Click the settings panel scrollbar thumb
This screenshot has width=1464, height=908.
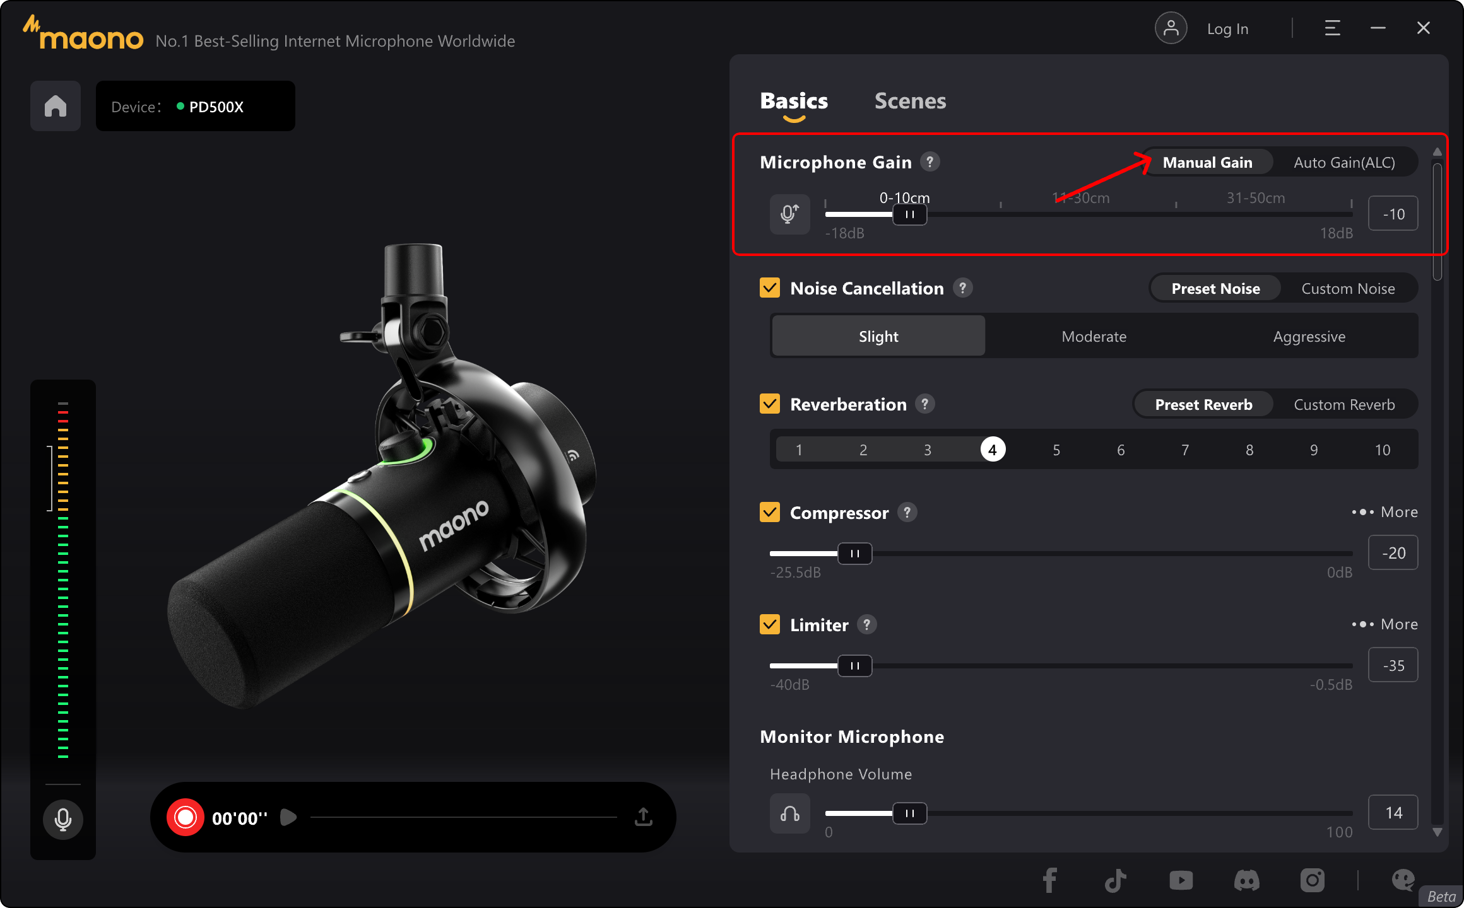pos(1437,221)
